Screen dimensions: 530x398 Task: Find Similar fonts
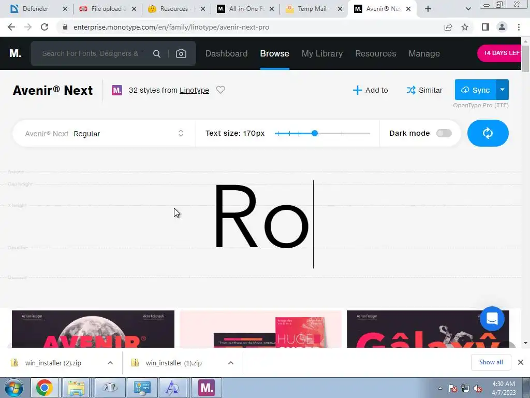[424, 90]
